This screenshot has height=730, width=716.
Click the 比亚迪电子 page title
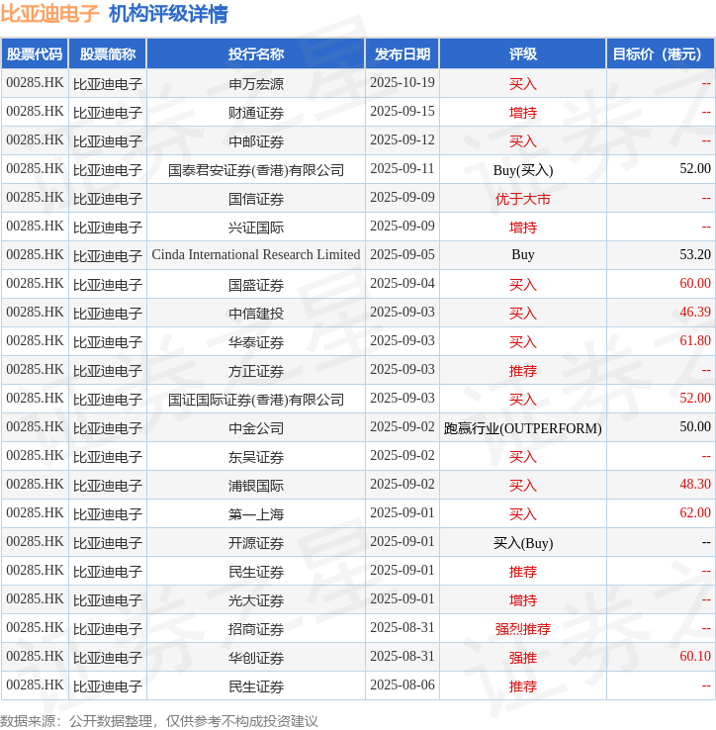49,14
